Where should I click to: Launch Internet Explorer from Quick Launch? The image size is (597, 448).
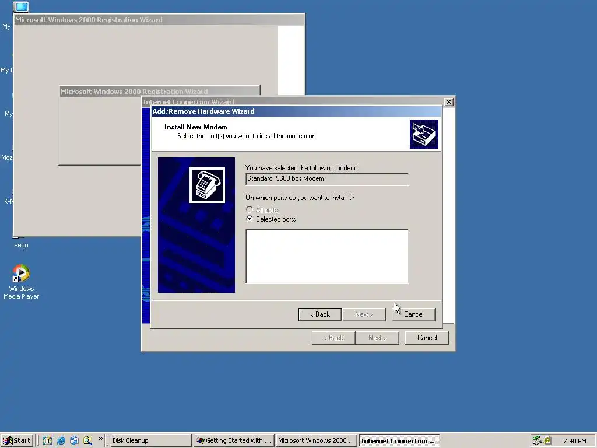pos(61,440)
